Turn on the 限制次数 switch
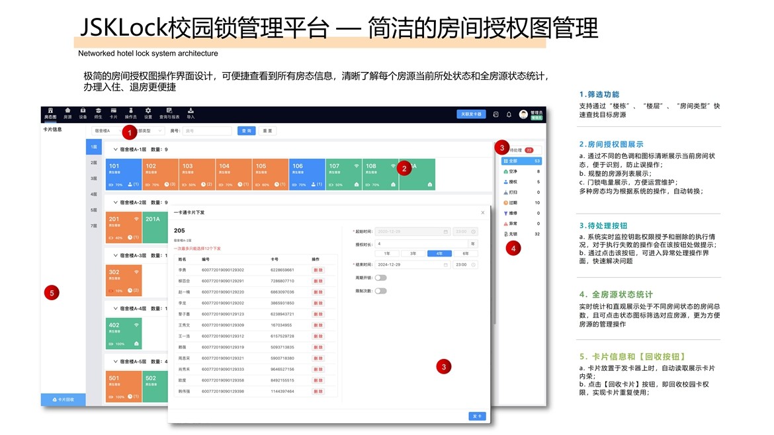The image size is (774, 435). pos(381,291)
